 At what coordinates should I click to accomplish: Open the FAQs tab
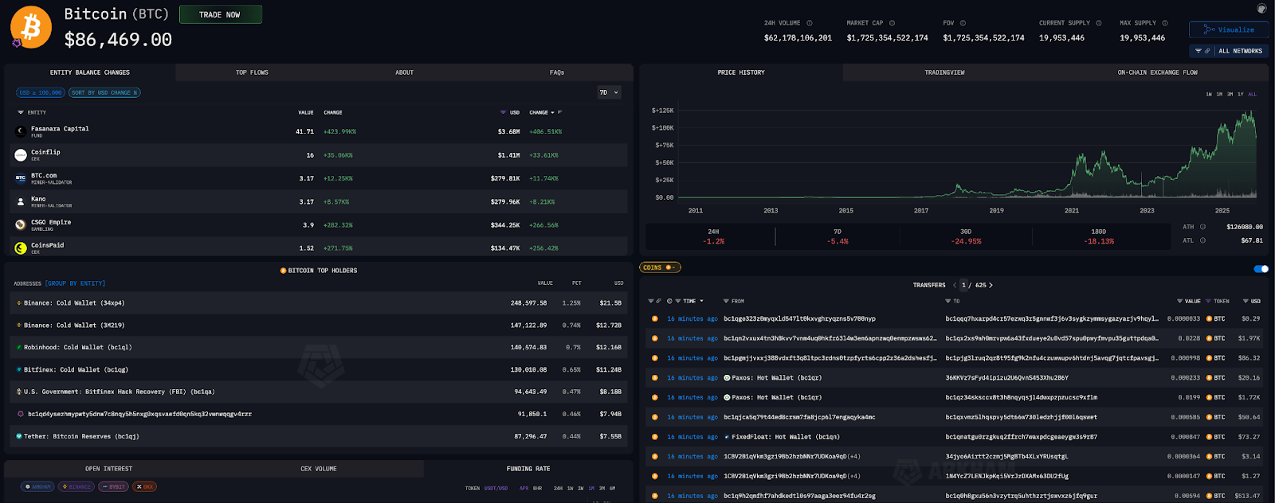tap(557, 72)
